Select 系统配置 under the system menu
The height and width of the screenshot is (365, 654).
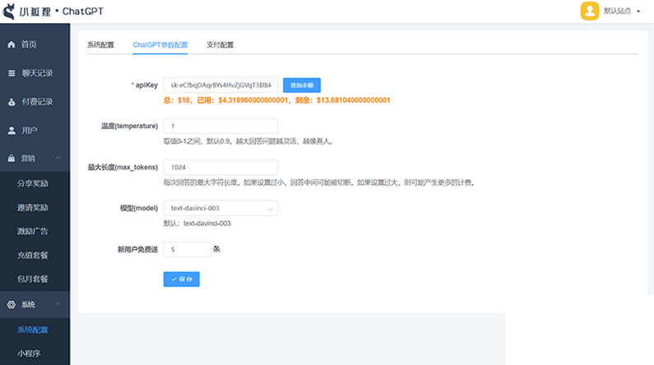33,330
